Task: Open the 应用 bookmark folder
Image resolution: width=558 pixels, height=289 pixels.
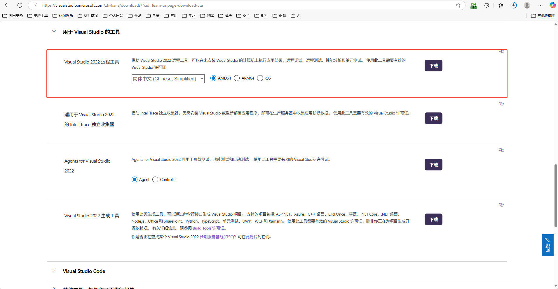Action: (171, 16)
